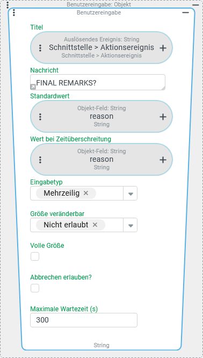Click plus icon on Standardwert reason block
The width and height of the screenshot is (203, 358).
pos(163,117)
